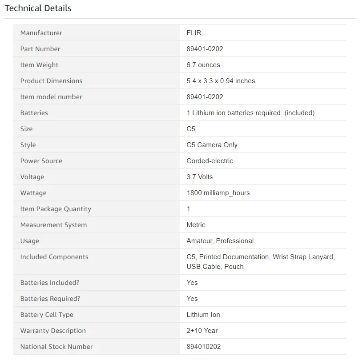The width and height of the screenshot is (363, 360).
Task: Click the Batteries required value text
Action: [x=250, y=113]
